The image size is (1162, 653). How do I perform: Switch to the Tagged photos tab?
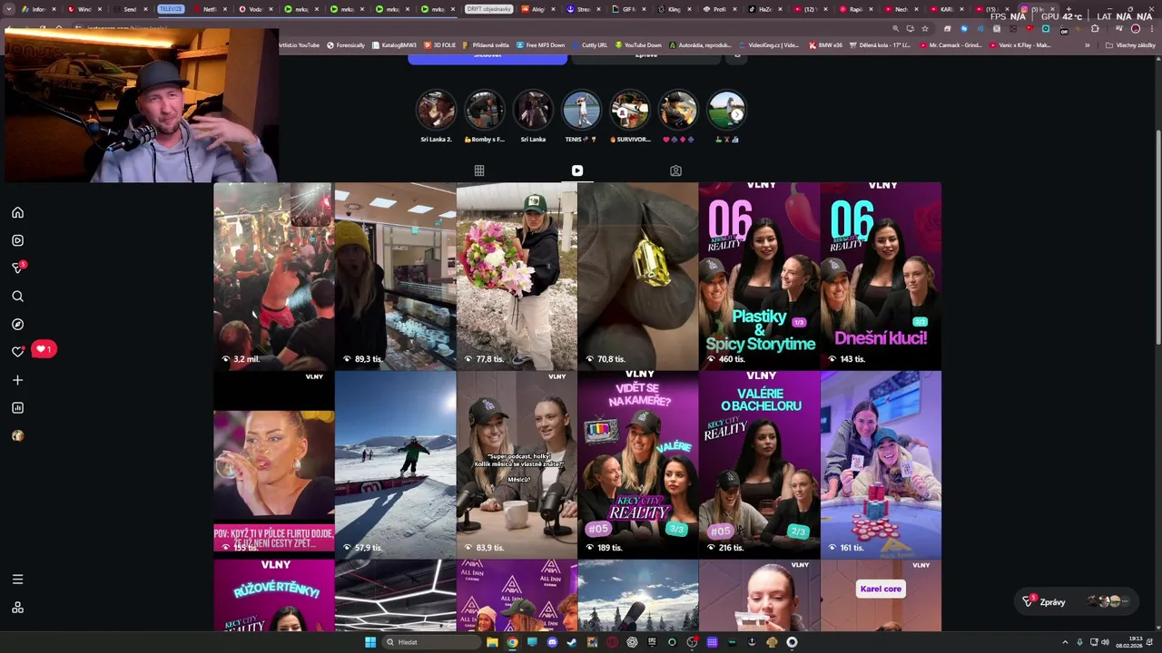coord(675,171)
